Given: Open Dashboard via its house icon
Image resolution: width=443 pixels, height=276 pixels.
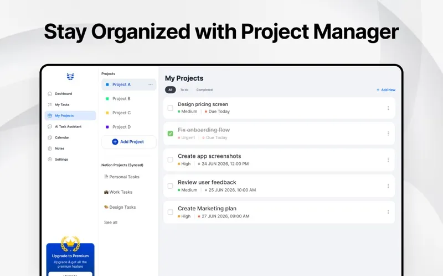Looking at the screenshot, I should (x=50, y=93).
